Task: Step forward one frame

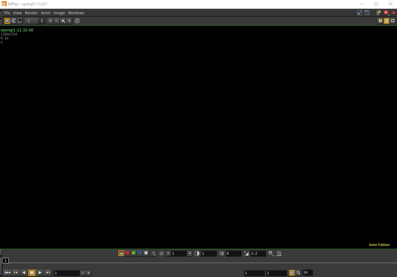Action: tap(48, 273)
